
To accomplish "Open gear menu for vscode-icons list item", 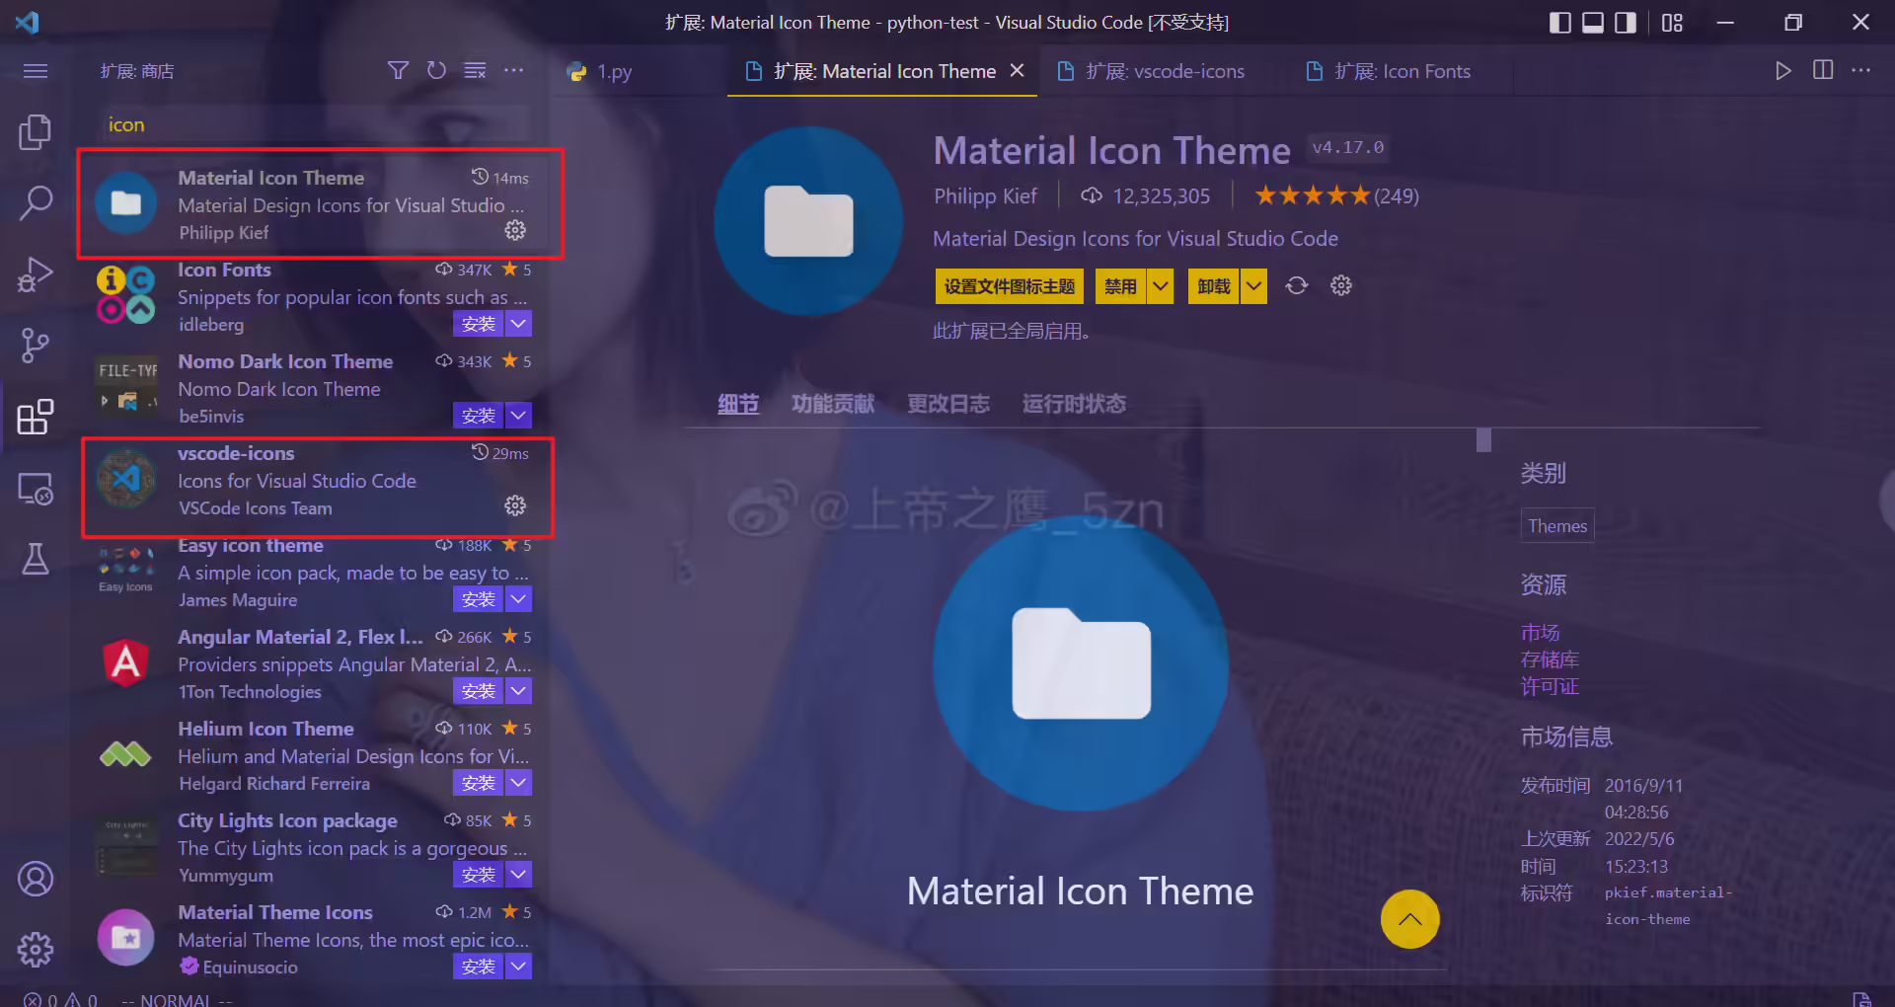I will coord(515,505).
